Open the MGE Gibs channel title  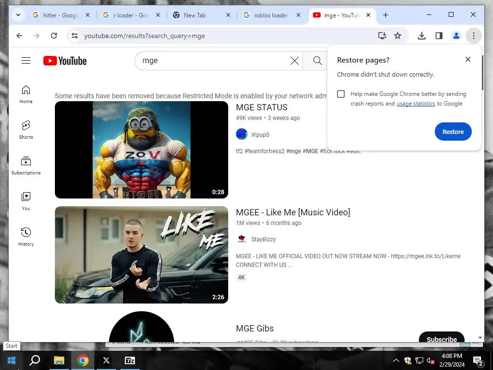(x=255, y=328)
